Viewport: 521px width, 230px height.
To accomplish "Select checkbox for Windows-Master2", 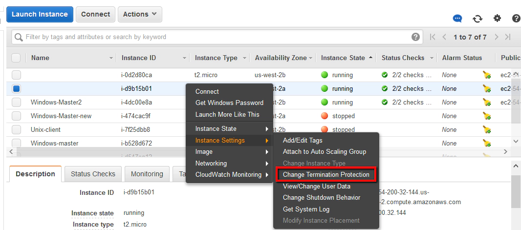I will tap(16, 102).
